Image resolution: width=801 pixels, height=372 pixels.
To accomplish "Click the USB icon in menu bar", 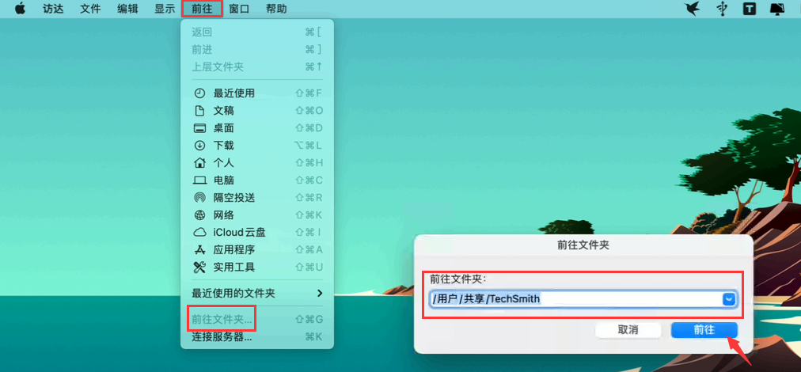I will (x=721, y=9).
